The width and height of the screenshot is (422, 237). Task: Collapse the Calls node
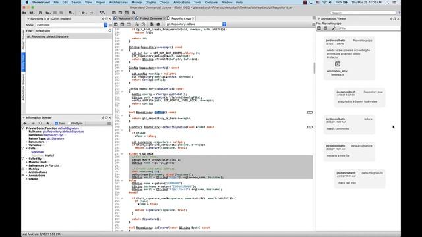[26, 149]
